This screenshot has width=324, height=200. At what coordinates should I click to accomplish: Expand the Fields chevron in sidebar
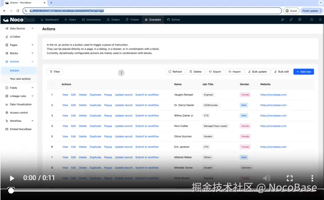[x=33, y=88]
